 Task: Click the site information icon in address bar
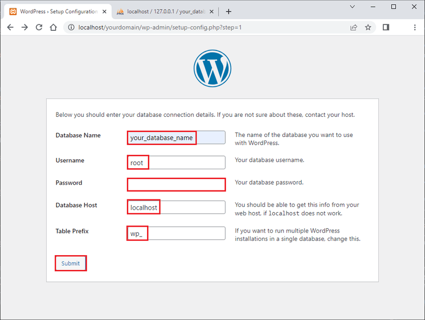coord(71,27)
